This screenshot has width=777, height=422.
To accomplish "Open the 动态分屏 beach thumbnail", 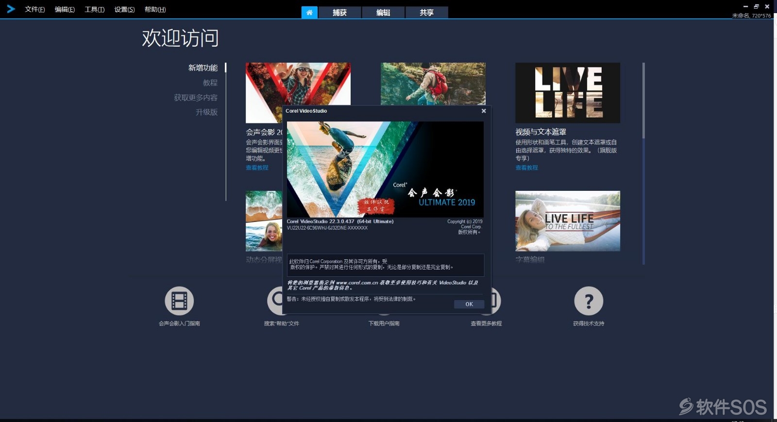I will [264, 221].
